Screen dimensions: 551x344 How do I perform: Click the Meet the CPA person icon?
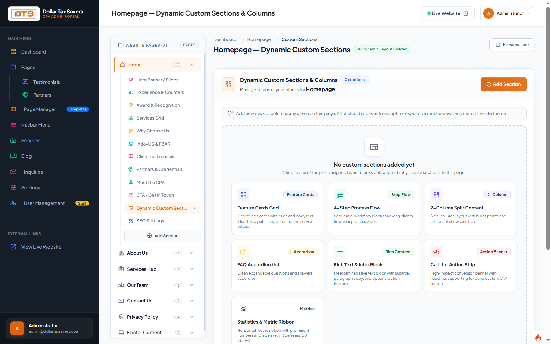point(131,182)
